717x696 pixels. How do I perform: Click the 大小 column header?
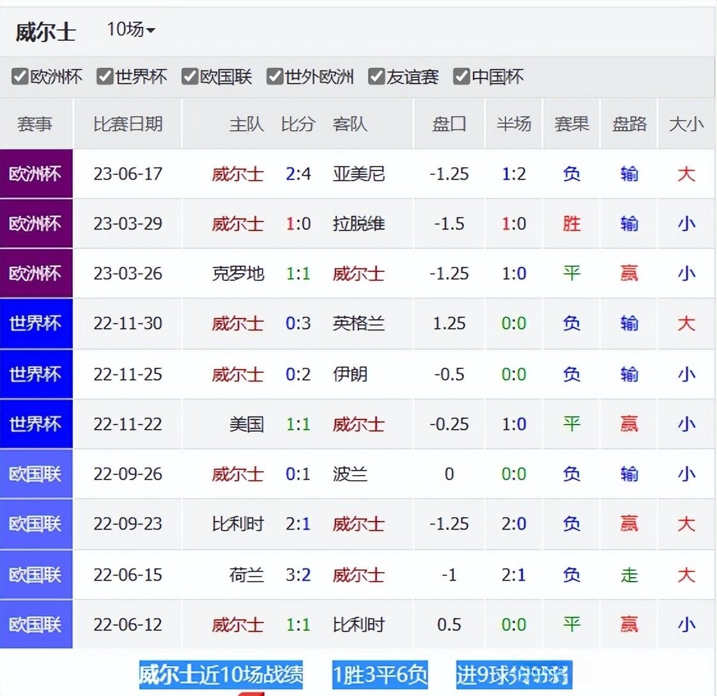click(686, 124)
